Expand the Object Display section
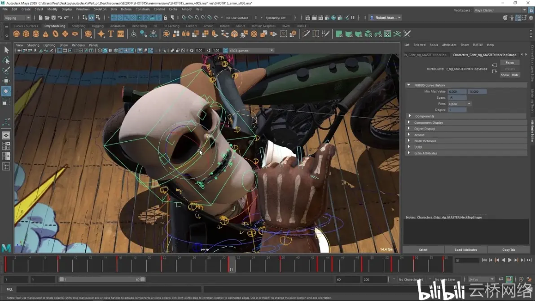This screenshot has height=301, width=535. (409, 128)
